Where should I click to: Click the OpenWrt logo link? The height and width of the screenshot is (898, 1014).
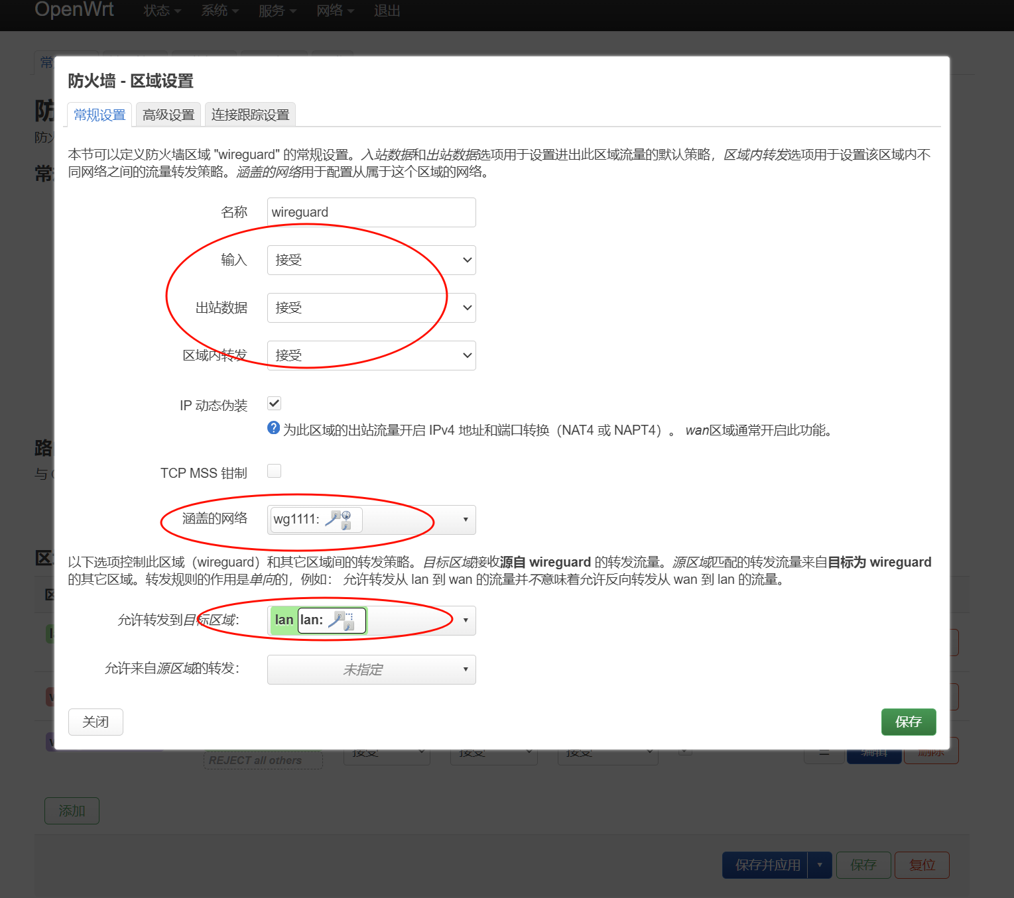coord(74,10)
